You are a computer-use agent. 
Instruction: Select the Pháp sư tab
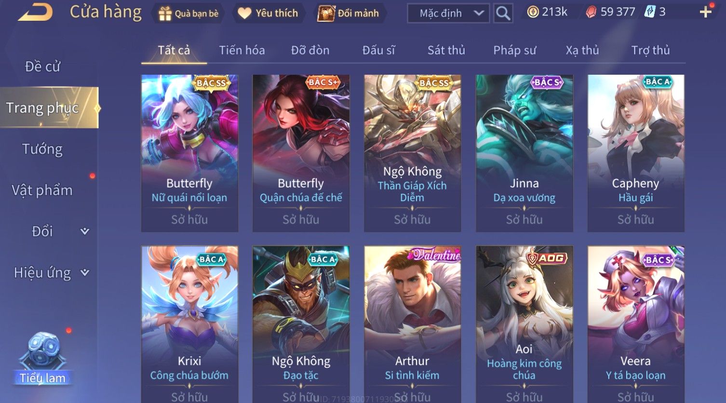[x=514, y=50]
